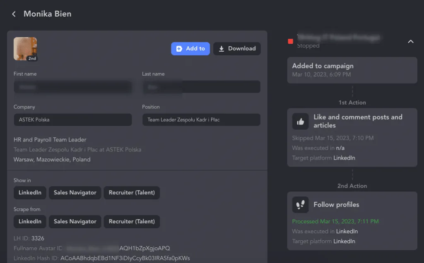Click the Monika Bien page title
This screenshot has height=263, width=424.
(x=48, y=14)
